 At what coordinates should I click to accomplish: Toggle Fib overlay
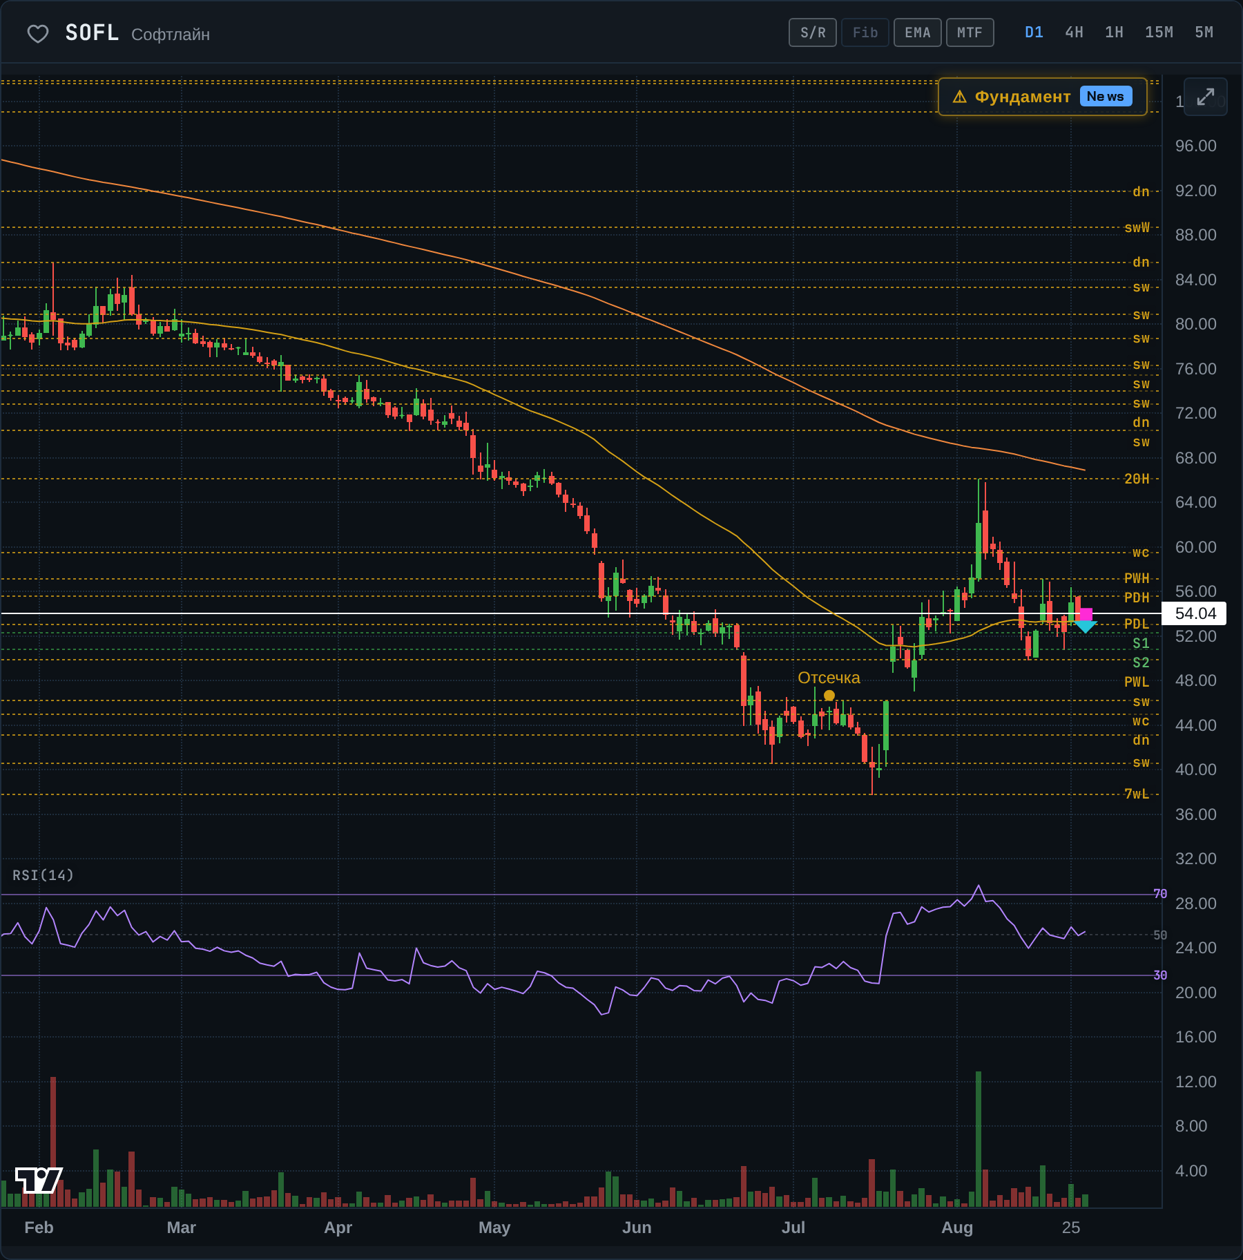point(865,32)
